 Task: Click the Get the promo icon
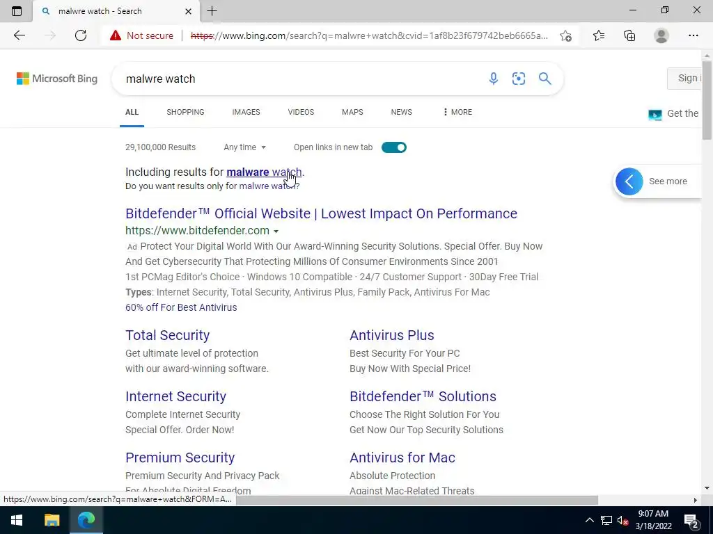[655, 115]
